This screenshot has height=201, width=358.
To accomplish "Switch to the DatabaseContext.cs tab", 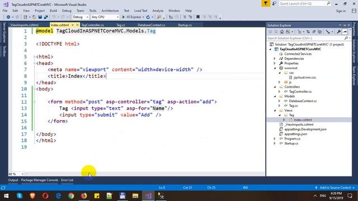I will (152, 25).
